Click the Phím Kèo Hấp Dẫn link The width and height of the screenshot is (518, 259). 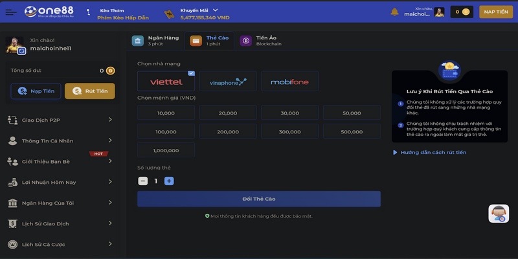(123, 18)
